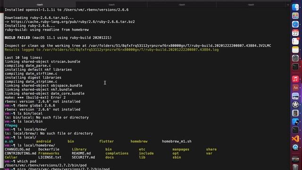Viewport: 302px width, 170px height.
Task: Click 'linking shared-object date_core.bundle' line
Action: (44, 93)
